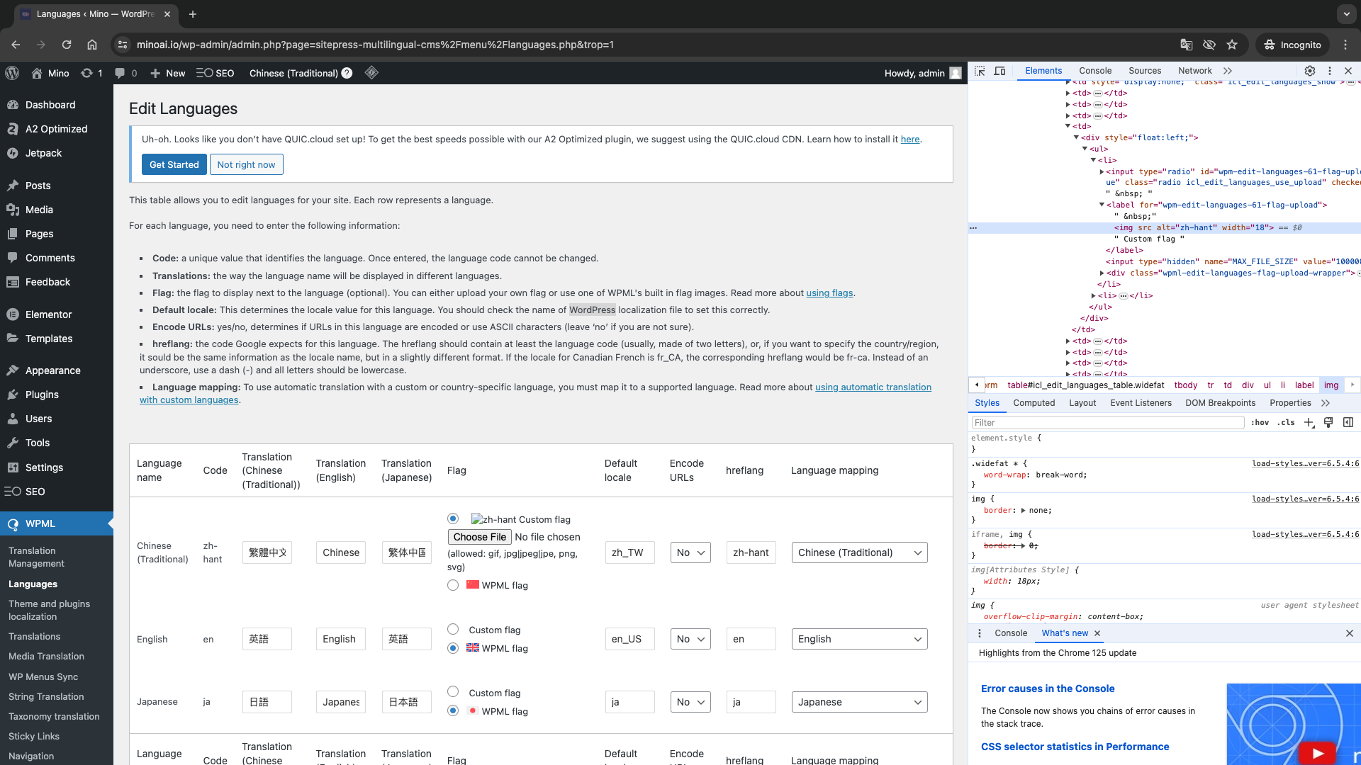Open DevTools settings gear
This screenshot has height=765, width=1361.
point(1310,71)
